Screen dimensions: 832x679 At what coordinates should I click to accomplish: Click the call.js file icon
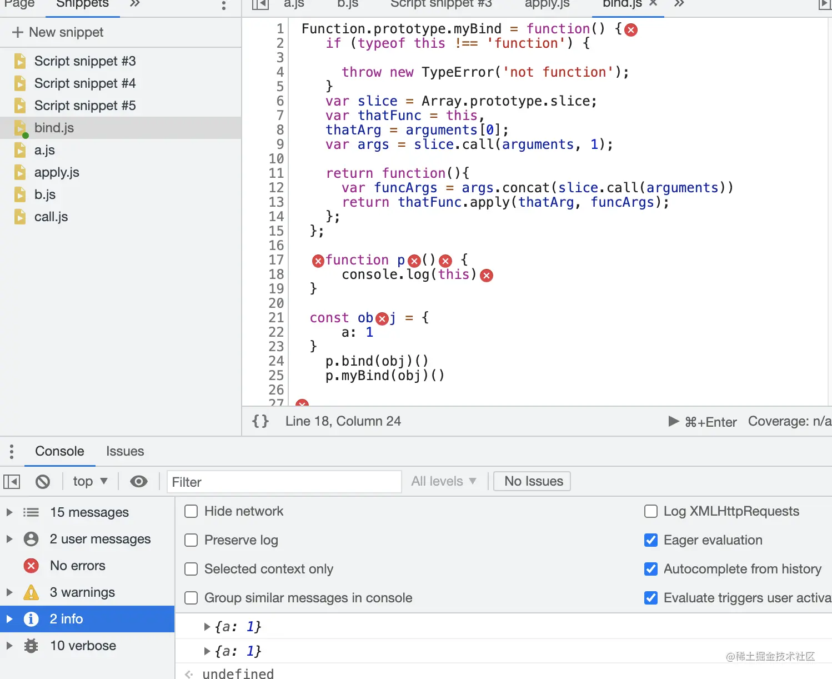(20, 217)
